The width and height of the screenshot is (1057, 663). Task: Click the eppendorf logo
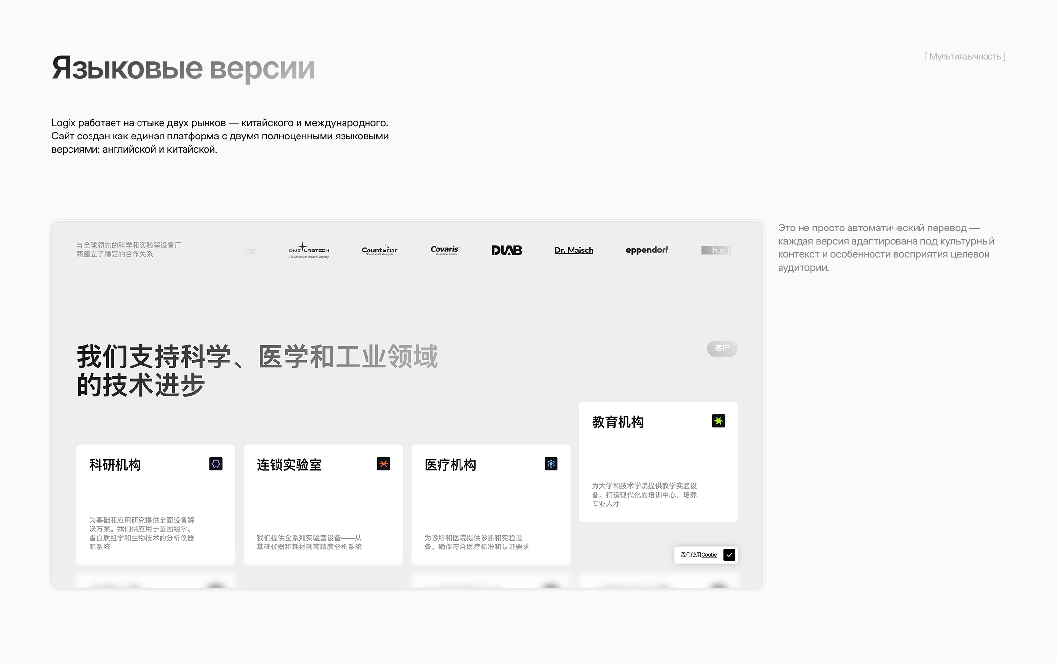pyautogui.click(x=646, y=250)
